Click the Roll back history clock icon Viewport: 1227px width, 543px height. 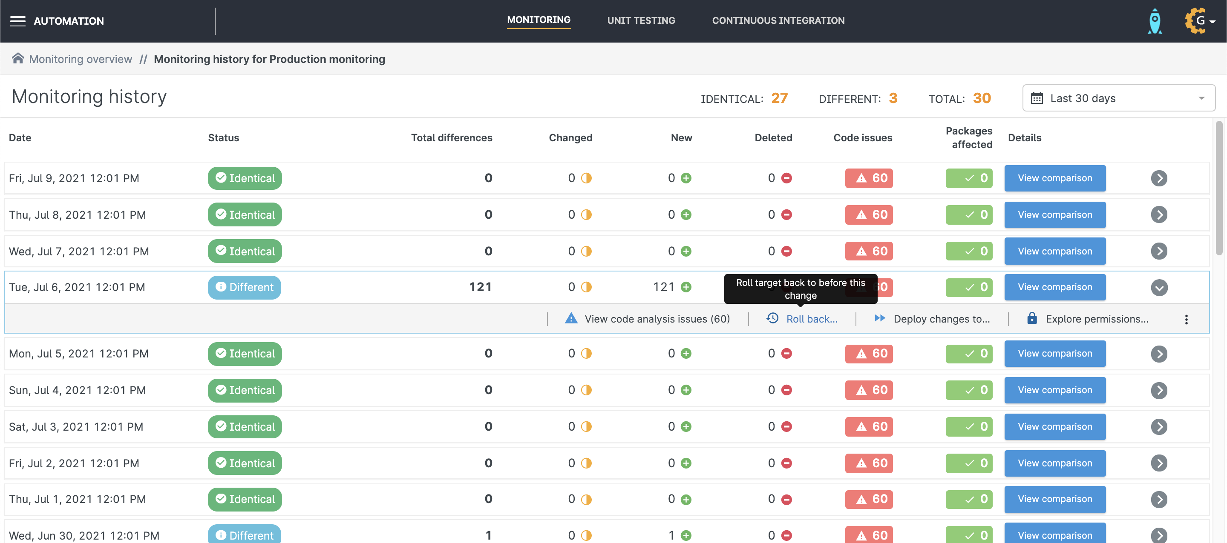[772, 318]
